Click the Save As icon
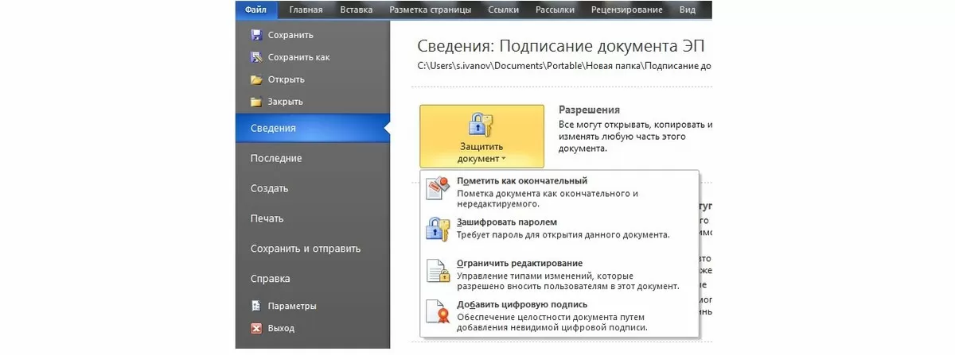 256,57
